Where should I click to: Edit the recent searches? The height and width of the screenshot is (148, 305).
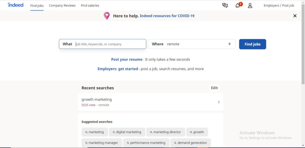coord(214,88)
